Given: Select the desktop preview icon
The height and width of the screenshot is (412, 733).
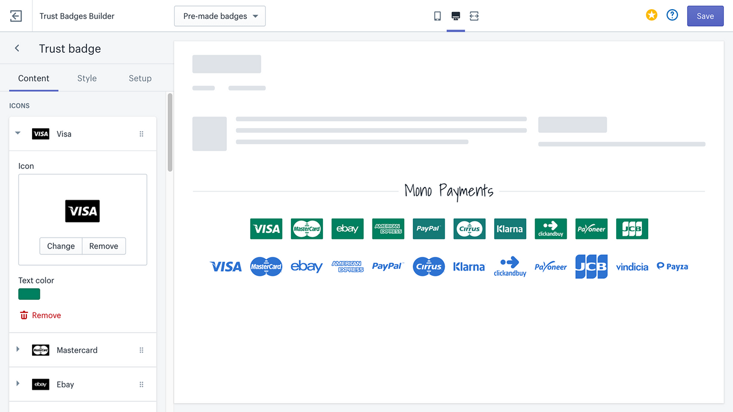Looking at the screenshot, I should 455,16.
